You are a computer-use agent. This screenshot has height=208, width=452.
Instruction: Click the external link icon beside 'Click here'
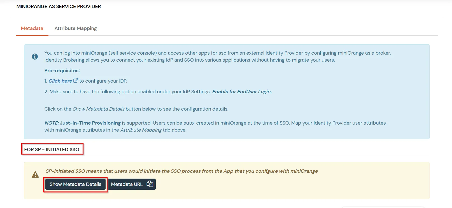point(76,81)
